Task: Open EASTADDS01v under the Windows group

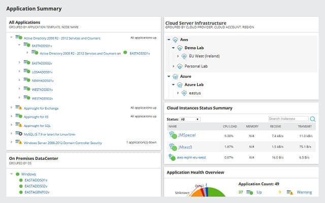Action: tap(36, 180)
